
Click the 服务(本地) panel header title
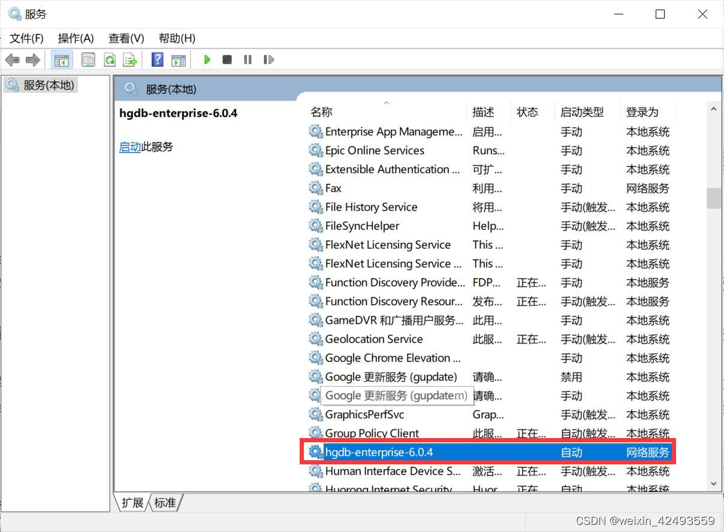pyautogui.click(x=171, y=89)
